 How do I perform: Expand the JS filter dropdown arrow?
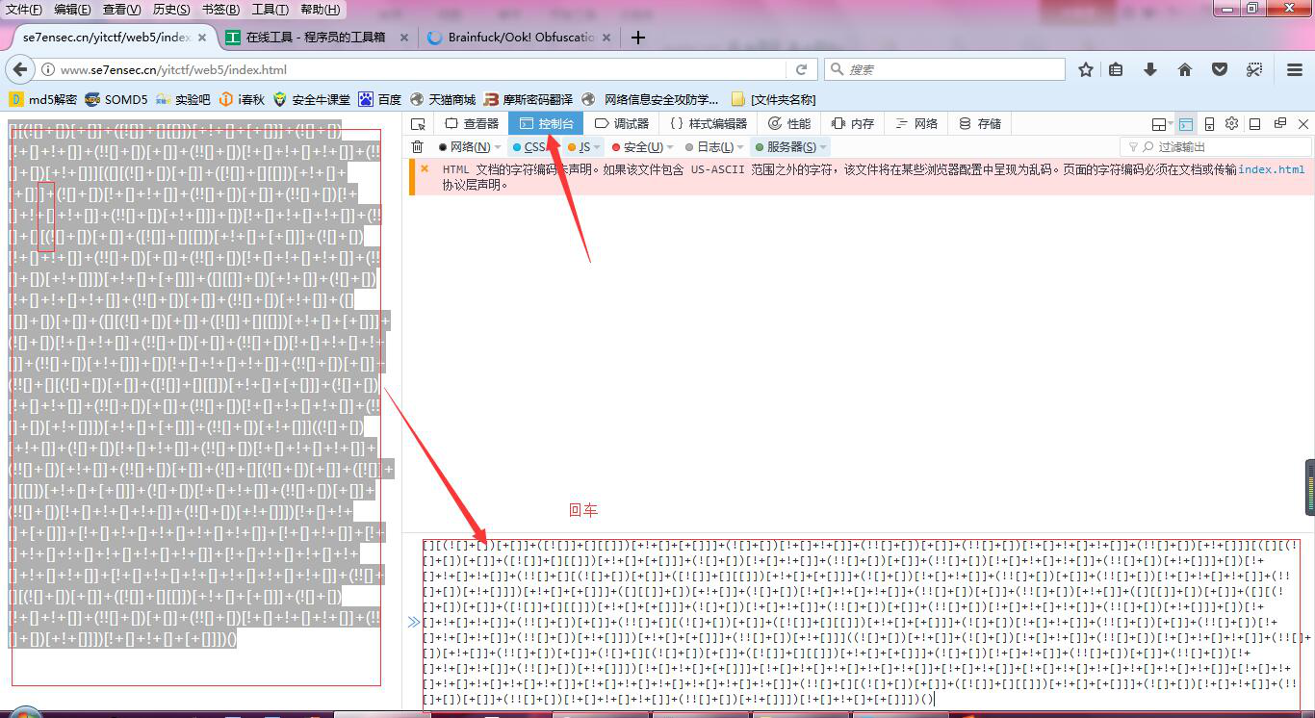point(597,147)
